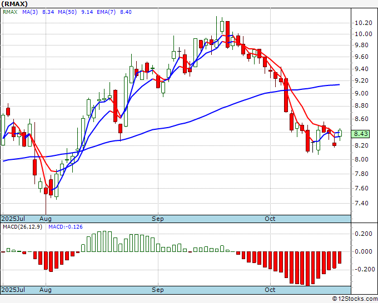Image resolution: width=378 pixels, height=303 pixels.
Task: Click the 9.60 price axis label
Action: (362, 57)
